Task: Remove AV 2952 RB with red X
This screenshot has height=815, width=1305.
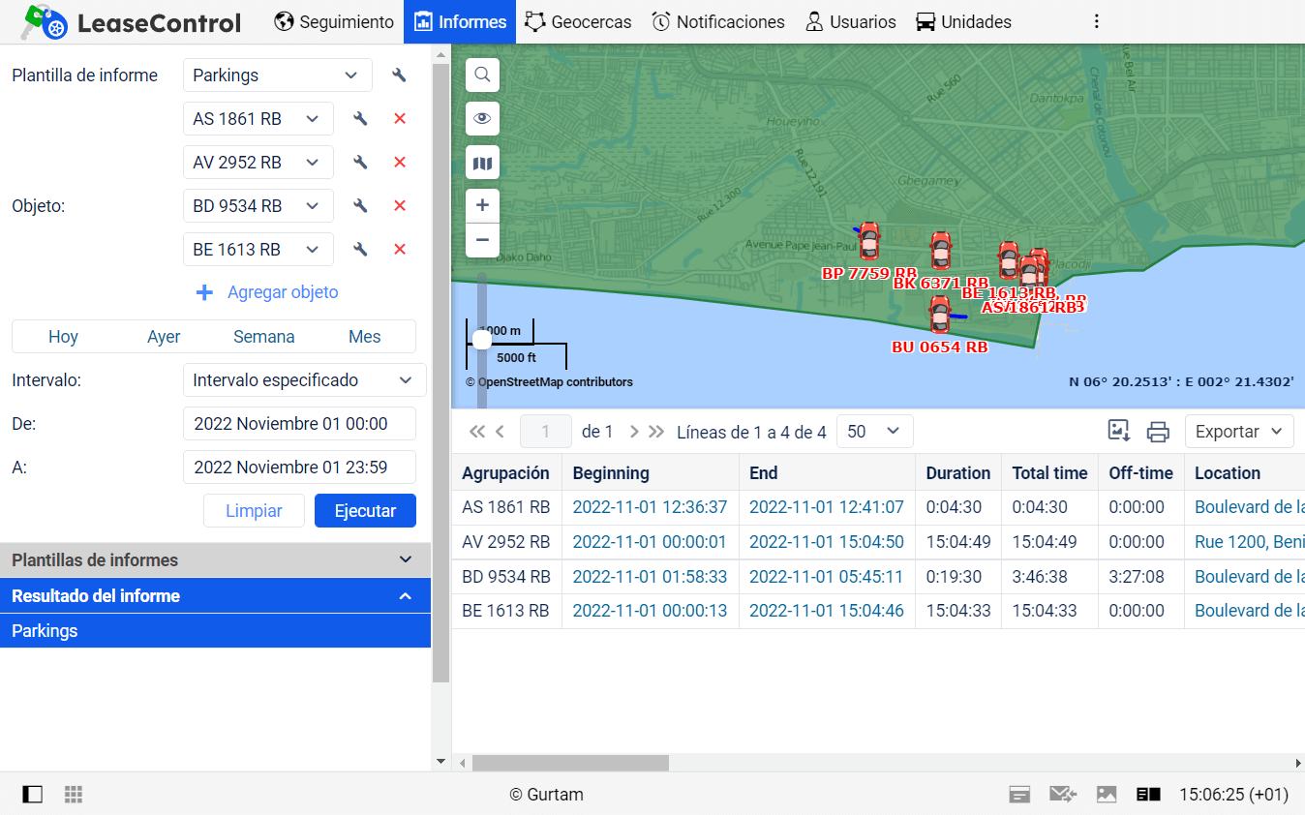Action: (399, 163)
